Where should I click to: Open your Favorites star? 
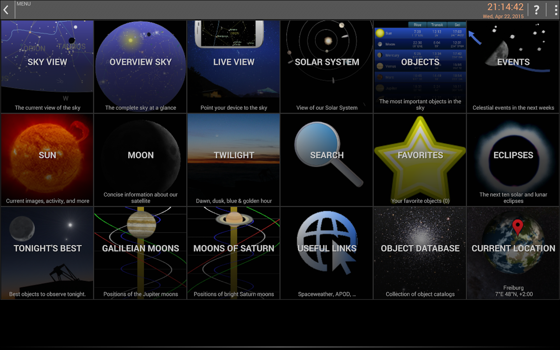click(420, 159)
